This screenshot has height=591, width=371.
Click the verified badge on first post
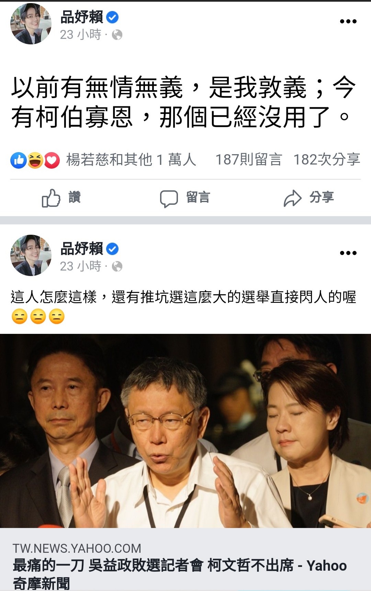pyautogui.click(x=112, y=17)
